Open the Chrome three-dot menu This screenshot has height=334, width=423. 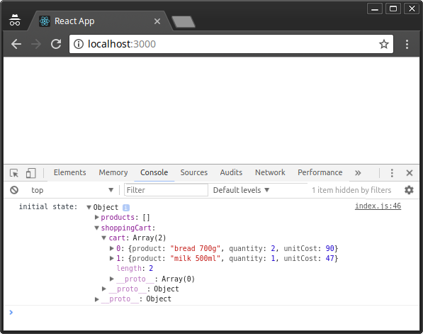[x=407, y=44]
